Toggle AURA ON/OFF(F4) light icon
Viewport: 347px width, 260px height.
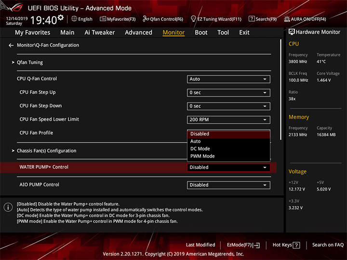(287, 19)
